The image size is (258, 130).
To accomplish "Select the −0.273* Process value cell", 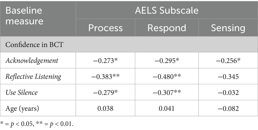I will (106, 60).
